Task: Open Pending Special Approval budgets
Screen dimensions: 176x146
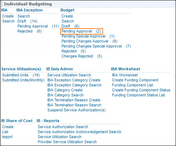Action: pos(84,36)
